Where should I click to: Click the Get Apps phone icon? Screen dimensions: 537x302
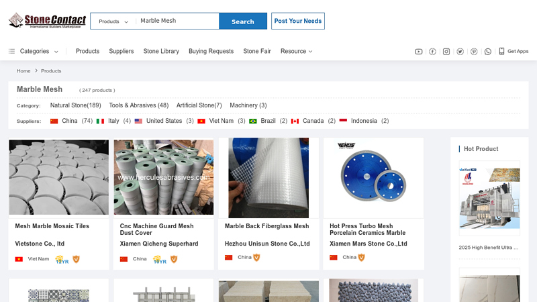point(501,51)
